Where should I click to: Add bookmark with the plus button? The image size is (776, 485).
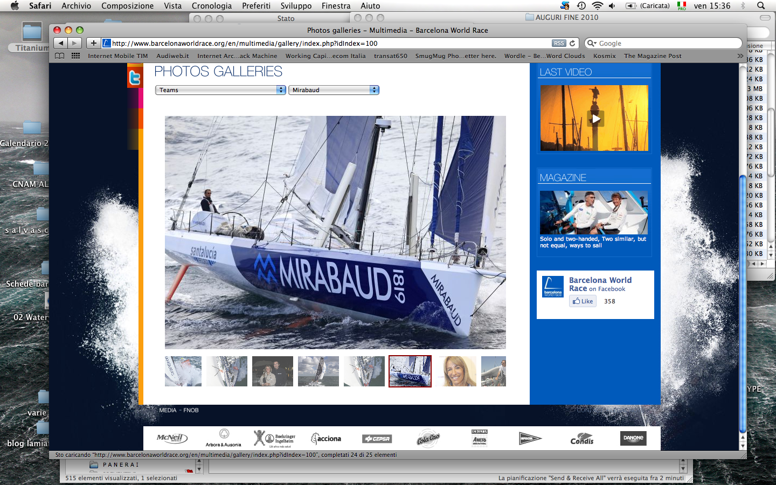pos(94,43)
